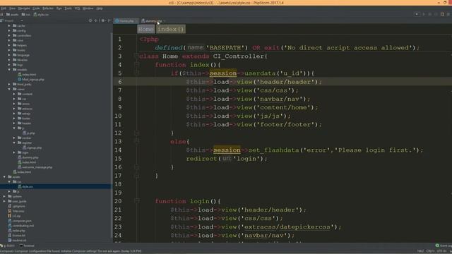This screenshot has height=254, width=452.
Task: Click line 6 in the editor gutter
Action: click(x=119, y=82)
